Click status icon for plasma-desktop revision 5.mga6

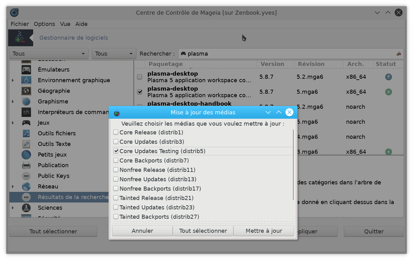tap(388, 92)
